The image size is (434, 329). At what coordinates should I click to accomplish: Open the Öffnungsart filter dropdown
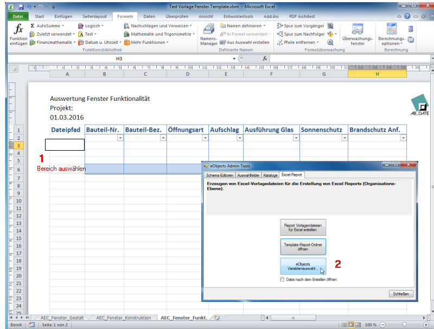coord(205,138)
